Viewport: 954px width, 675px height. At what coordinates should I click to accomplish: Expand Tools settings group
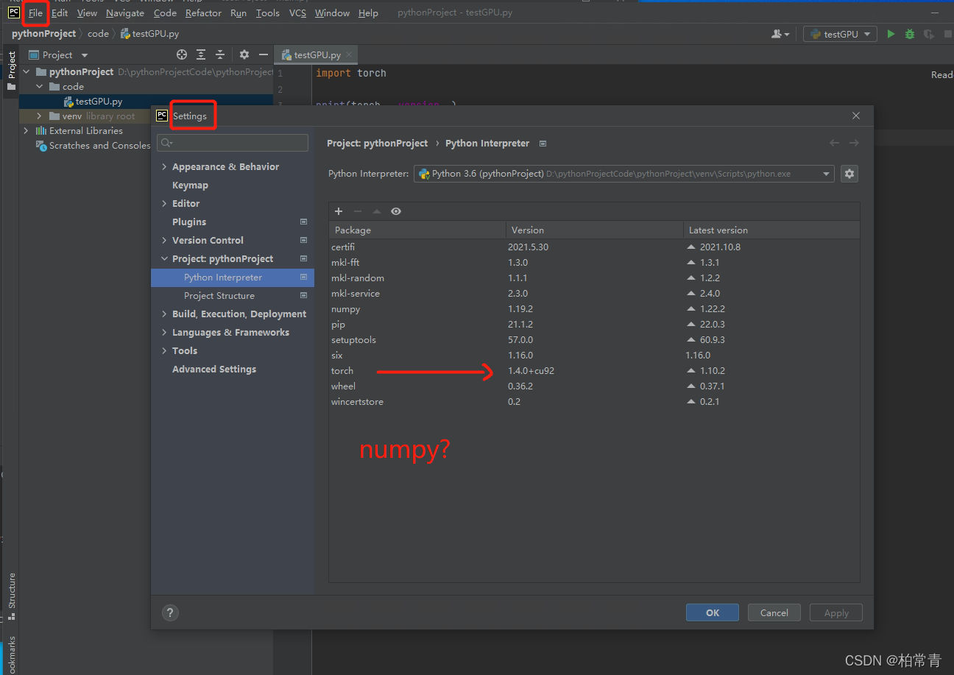[x=164, y=351]
